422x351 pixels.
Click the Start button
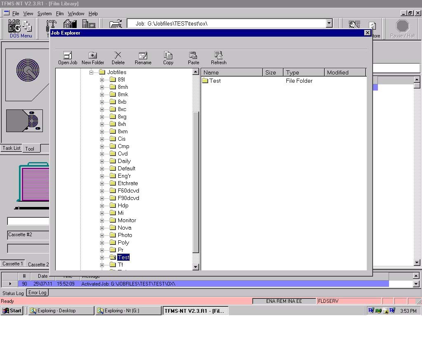[12, 310]
